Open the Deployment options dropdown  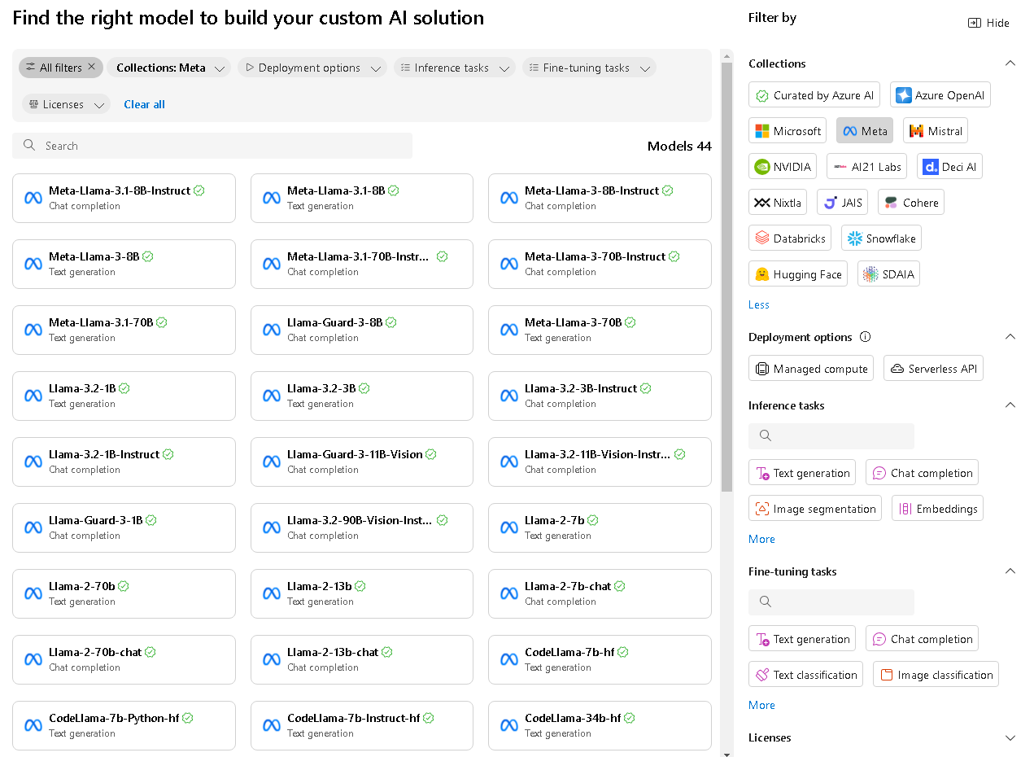coord(312,68)
